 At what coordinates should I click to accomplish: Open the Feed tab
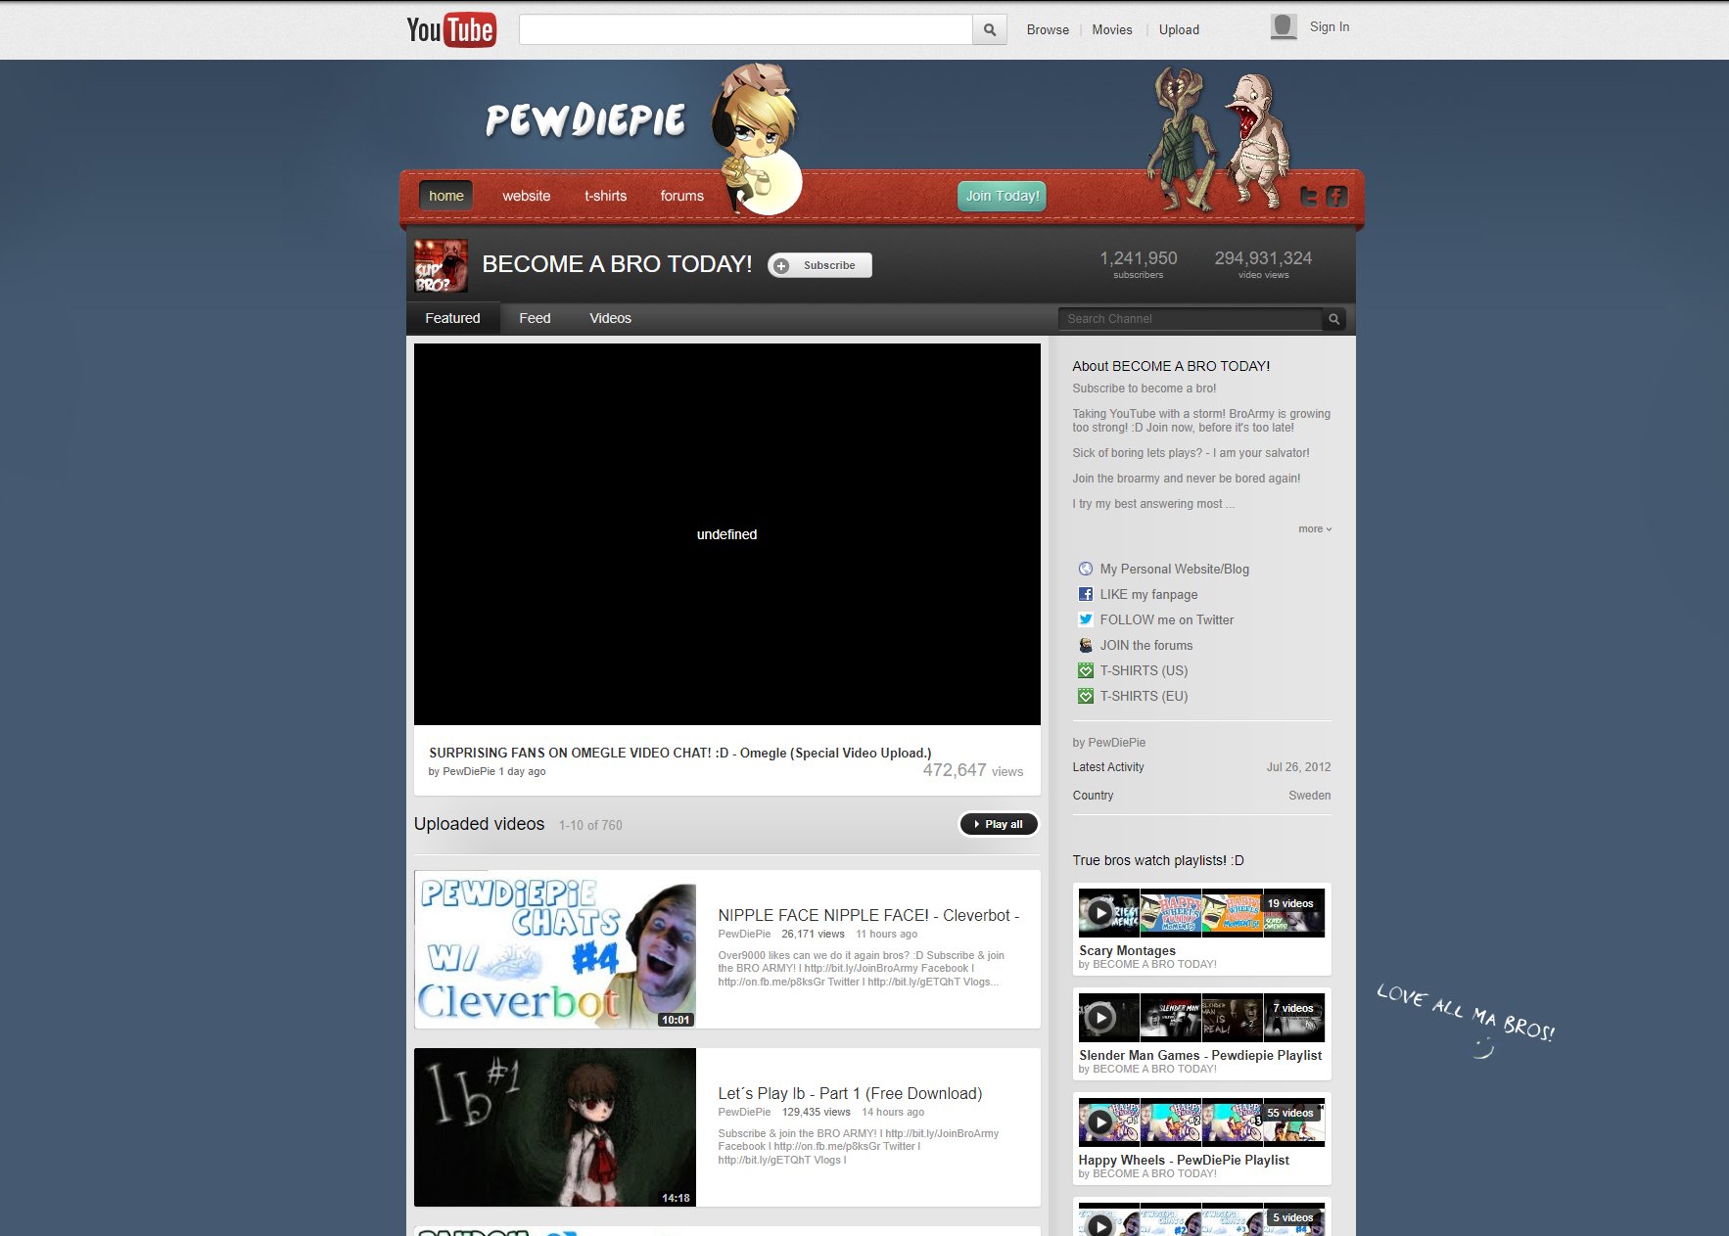pyautogui.click(x=535, y=318)
